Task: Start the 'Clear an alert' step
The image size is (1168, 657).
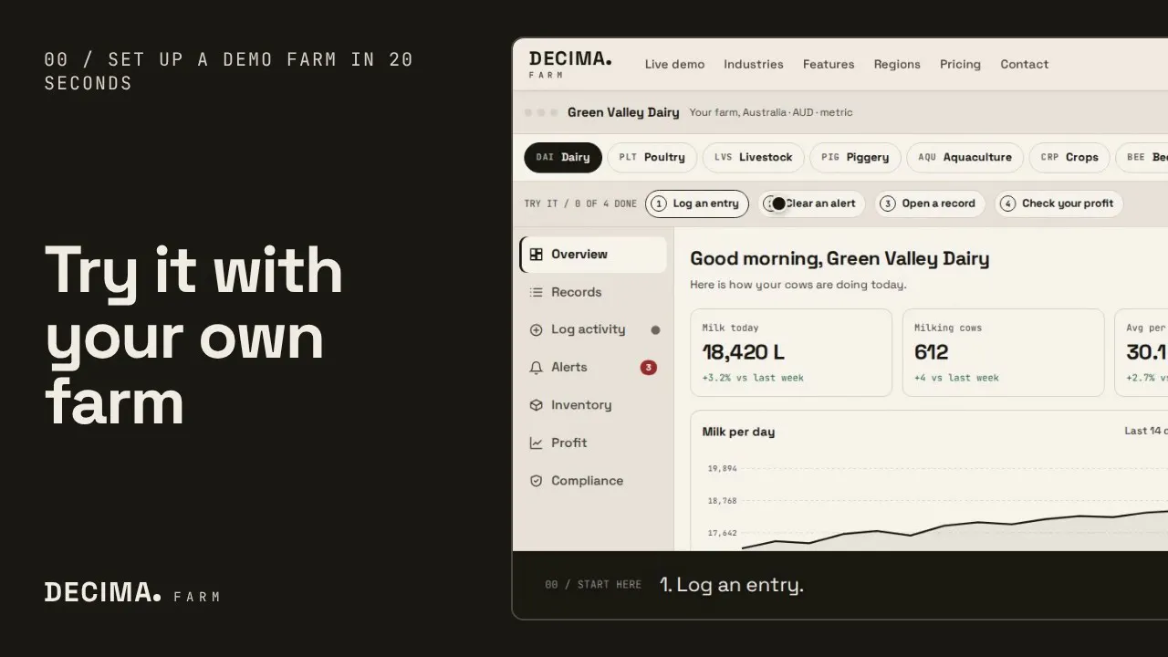Action: [x=812, y=203]
